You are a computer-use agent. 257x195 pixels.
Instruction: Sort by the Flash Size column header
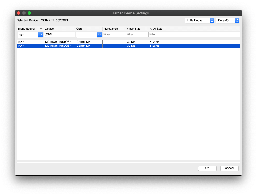click(x=137, y=29)
